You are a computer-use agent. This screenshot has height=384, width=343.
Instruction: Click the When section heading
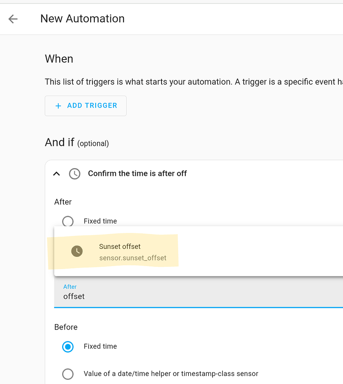click(59, 59)
